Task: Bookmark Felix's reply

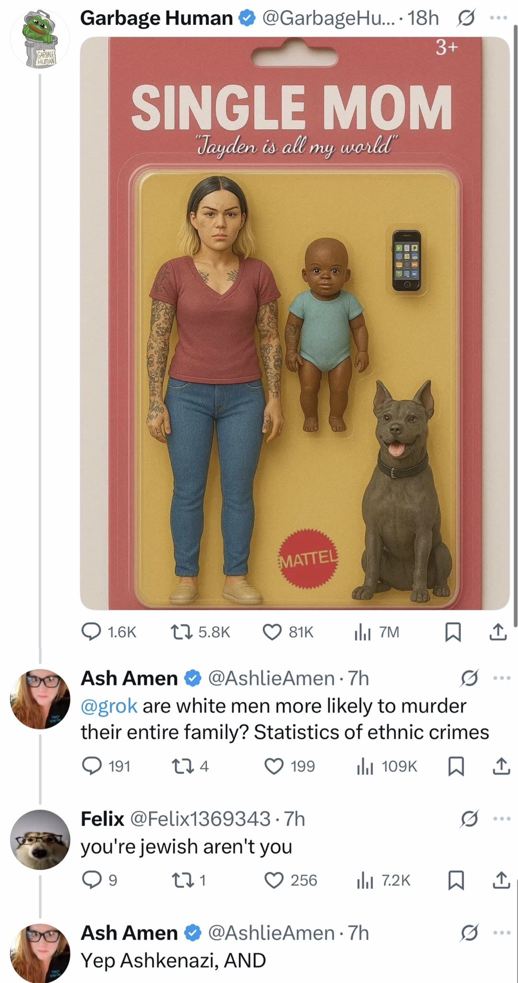Action: tap(456, 880)
